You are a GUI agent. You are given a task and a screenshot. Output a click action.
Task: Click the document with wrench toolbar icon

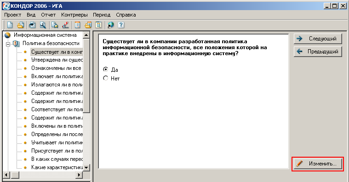point(43,25)
